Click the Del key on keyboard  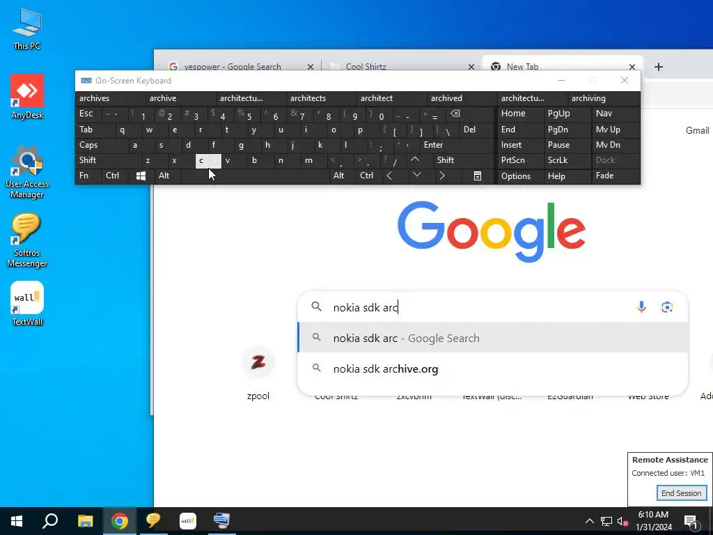476,130
